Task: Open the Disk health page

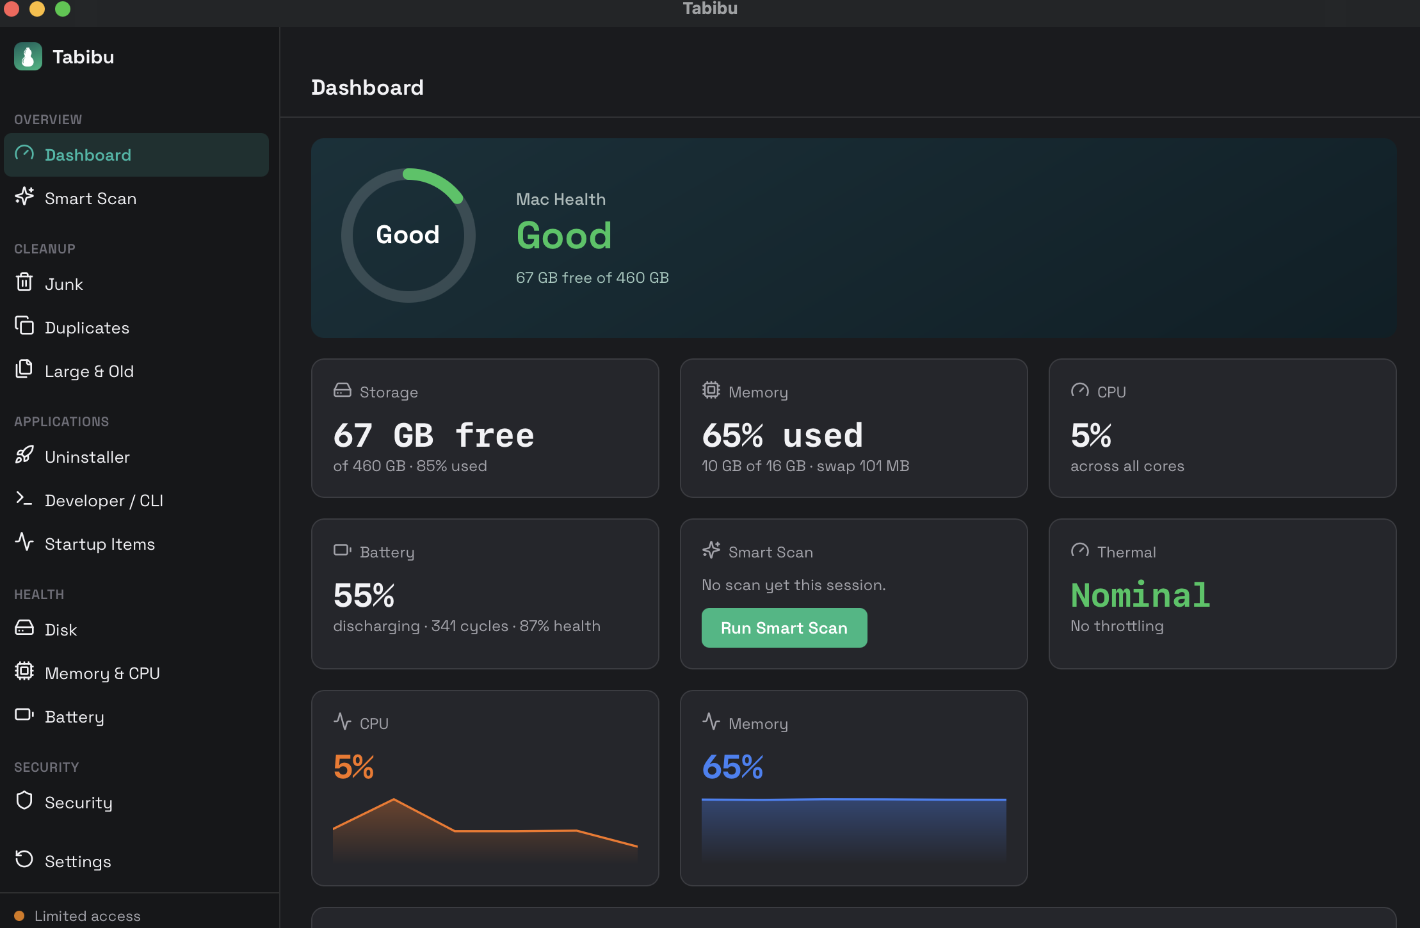Action: point(136,630)
